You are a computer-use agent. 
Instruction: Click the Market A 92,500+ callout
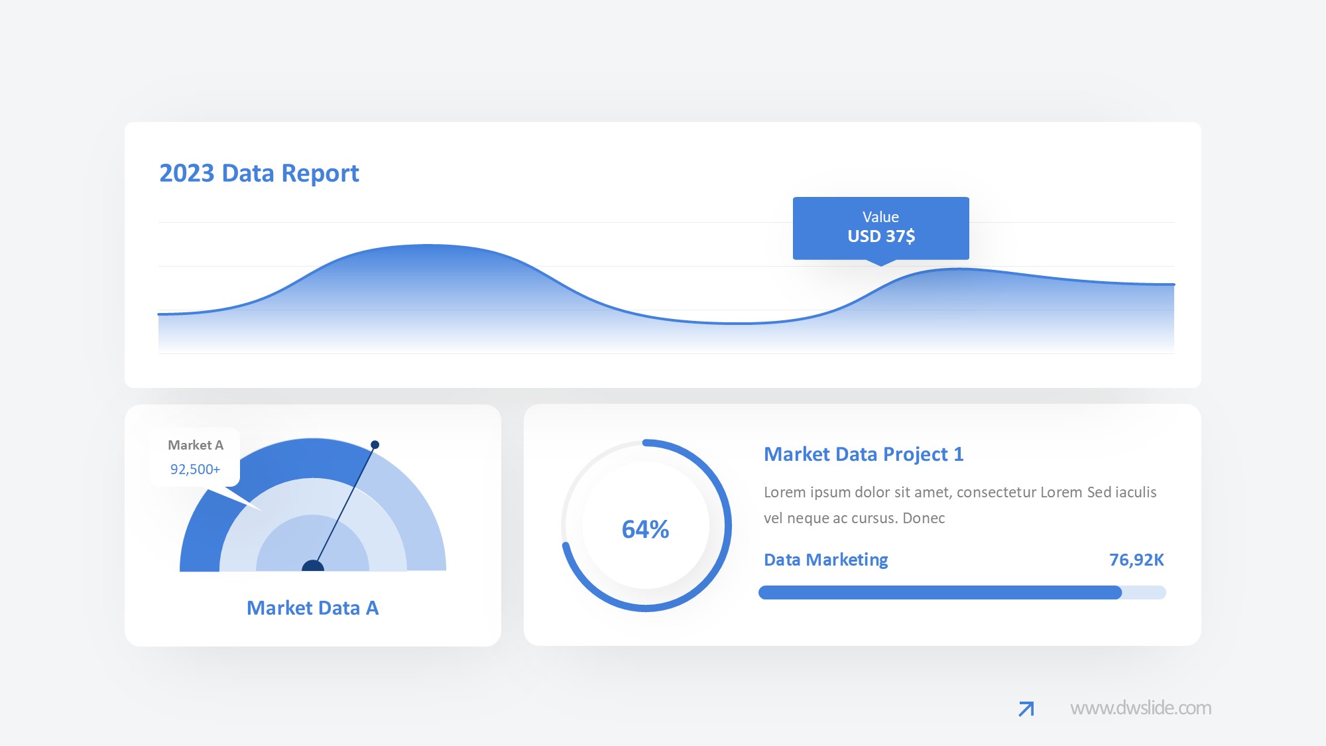195,458
